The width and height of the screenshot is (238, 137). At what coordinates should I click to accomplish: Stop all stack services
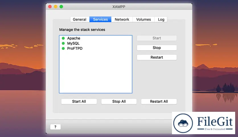tap(119, 101)
